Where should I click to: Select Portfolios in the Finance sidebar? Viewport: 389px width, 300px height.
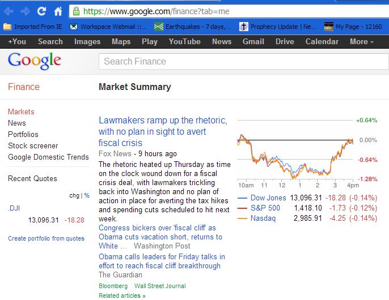pyautogui.click(x=23, y=134)
